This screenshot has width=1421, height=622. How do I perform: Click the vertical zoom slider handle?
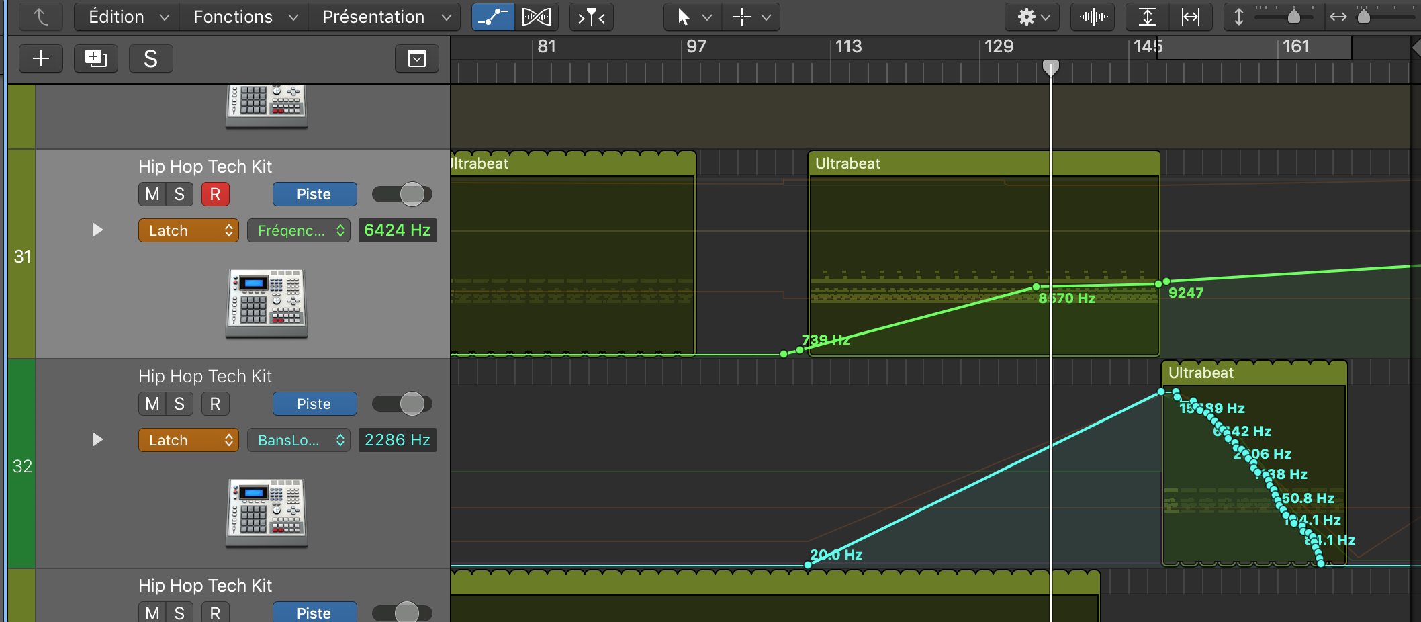click(x=1293, y=17)
